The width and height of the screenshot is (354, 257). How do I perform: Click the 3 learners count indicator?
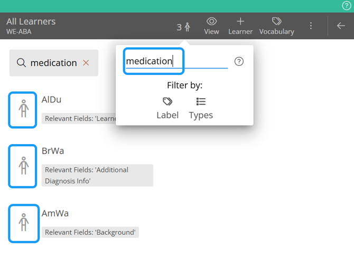click(x=183, y=27)
